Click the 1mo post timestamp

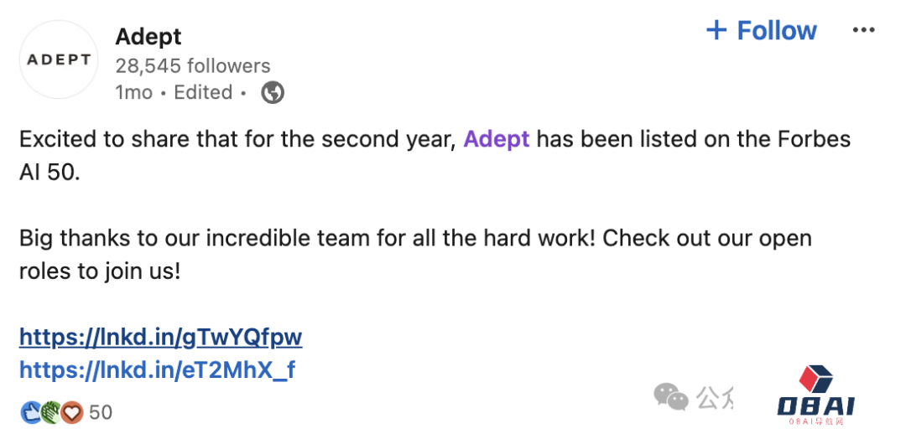pos(133,93)
